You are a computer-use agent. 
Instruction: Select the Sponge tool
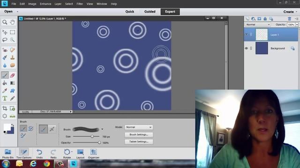[x=13, y=65]
